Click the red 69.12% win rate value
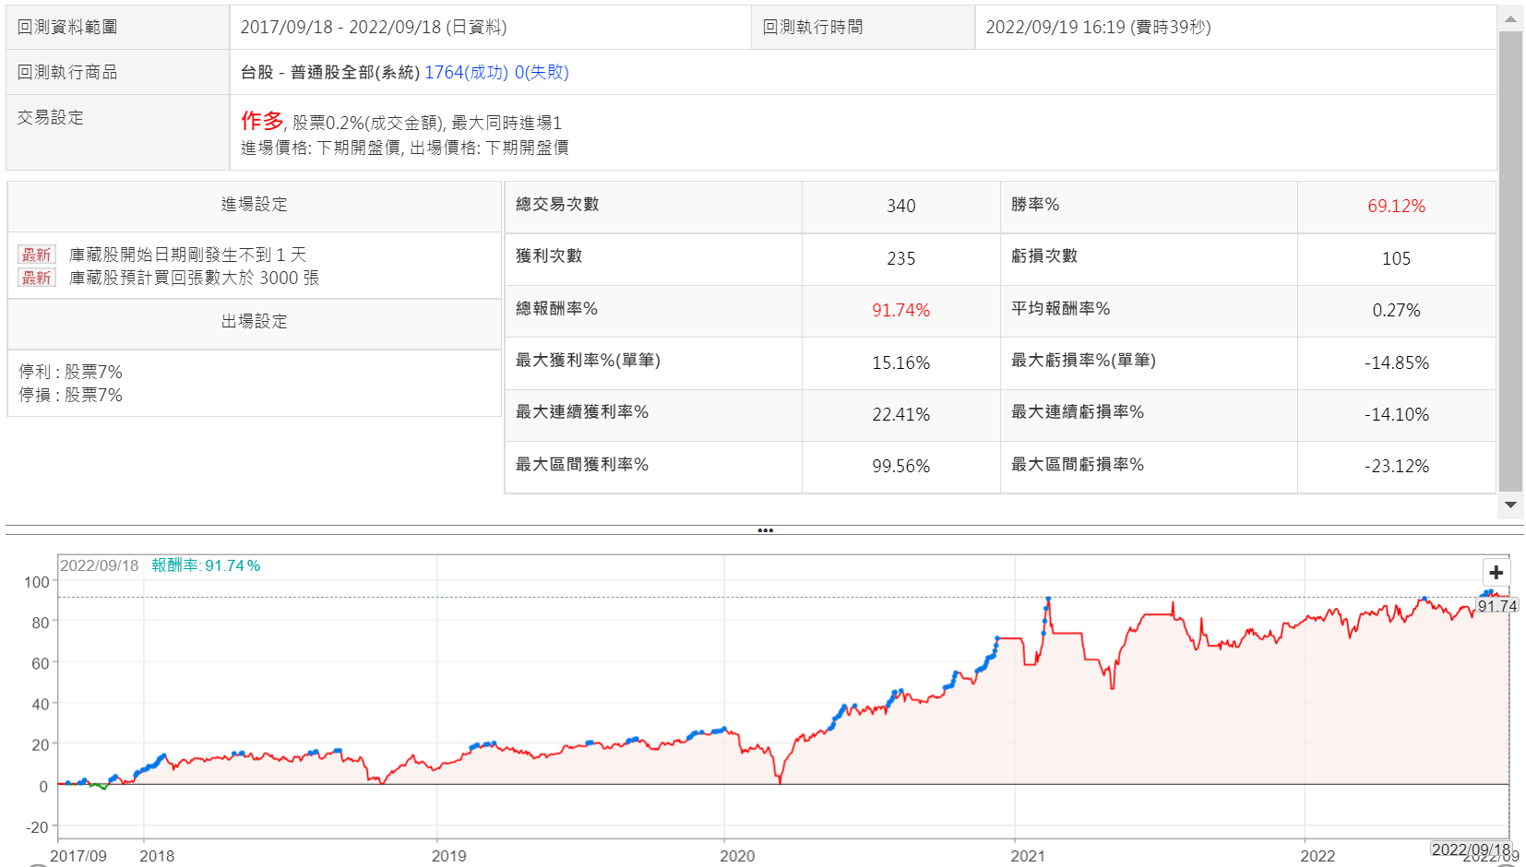 [1396, 207]
